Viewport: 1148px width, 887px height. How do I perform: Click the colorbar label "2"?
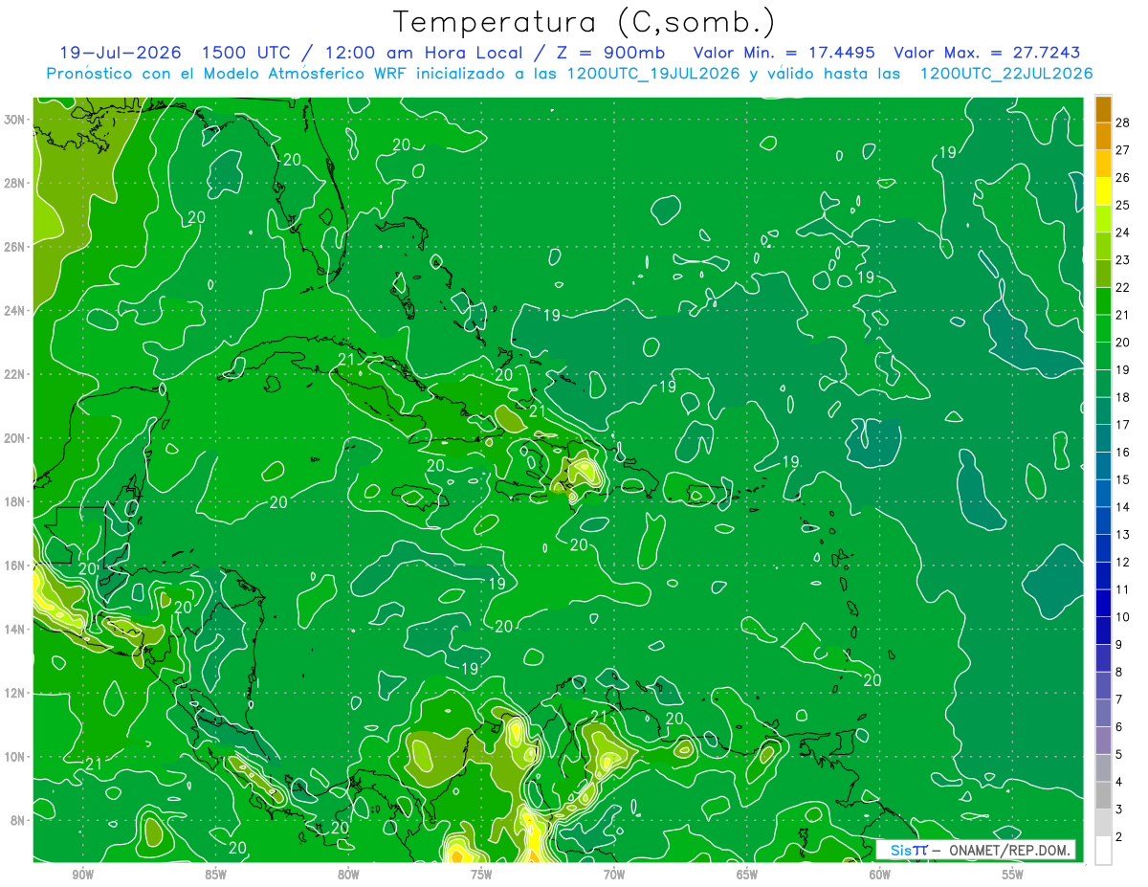[1119, 837]
